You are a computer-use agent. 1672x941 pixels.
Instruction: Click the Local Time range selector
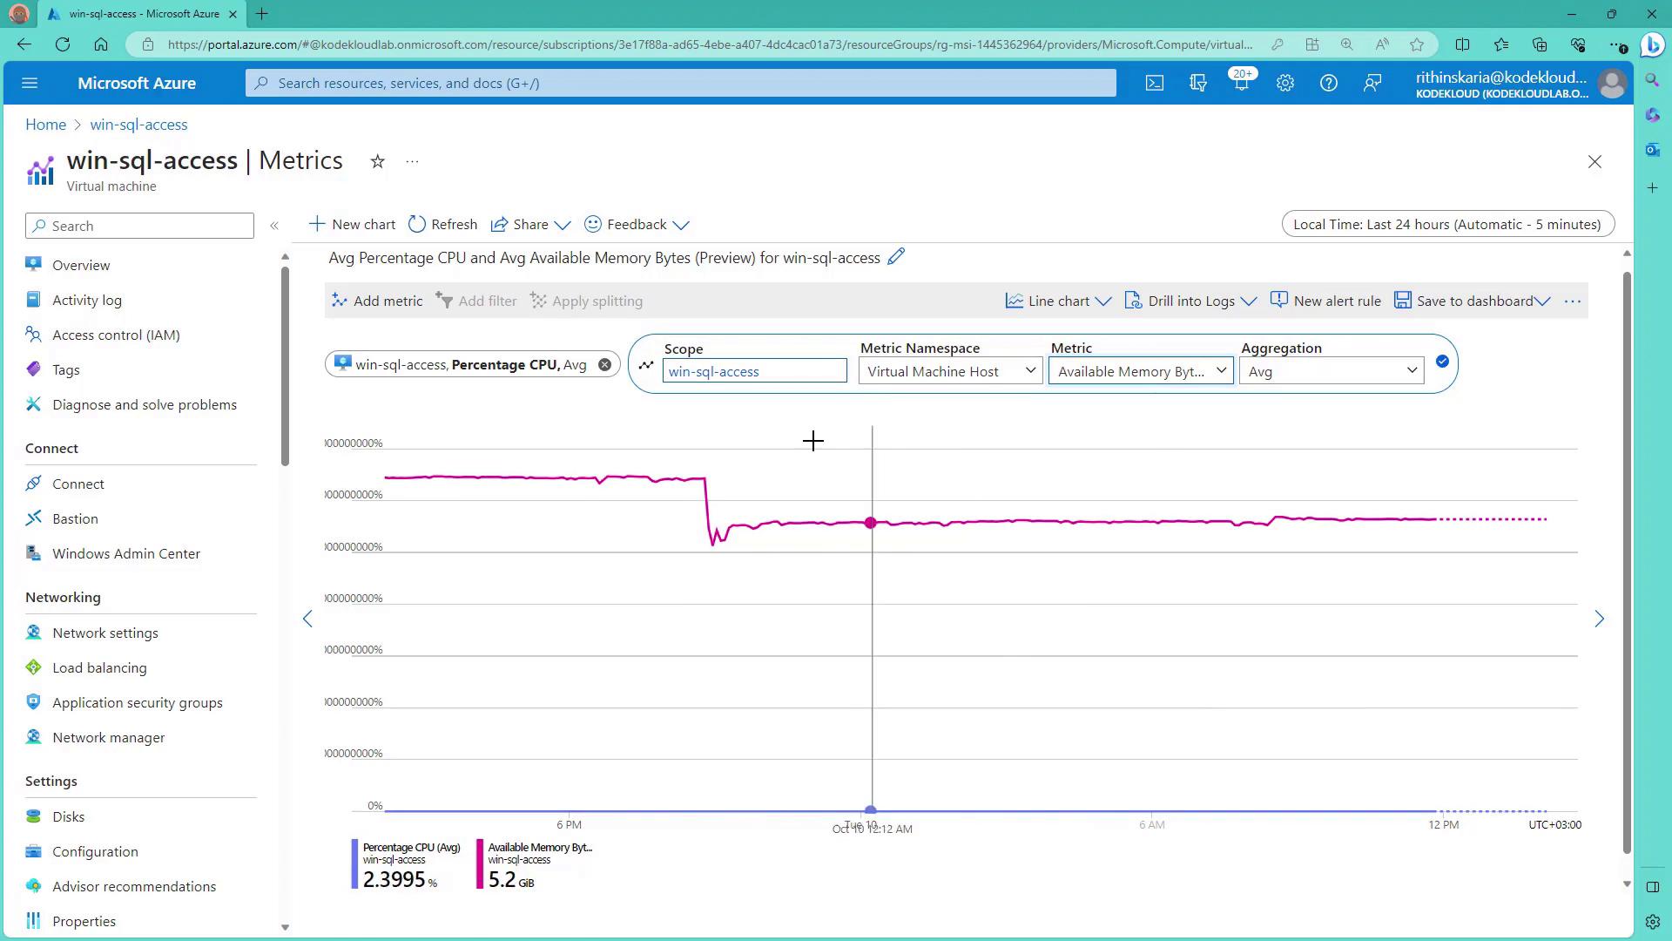coord(1446,225)
